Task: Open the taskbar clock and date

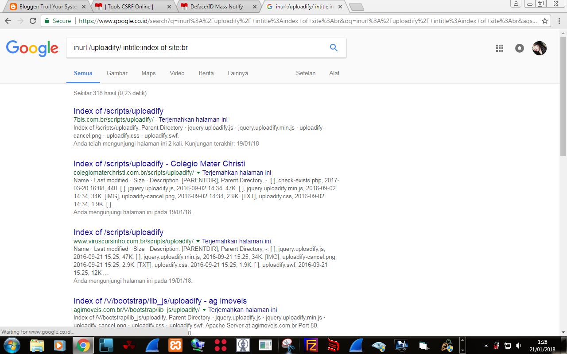Action: 543,345
